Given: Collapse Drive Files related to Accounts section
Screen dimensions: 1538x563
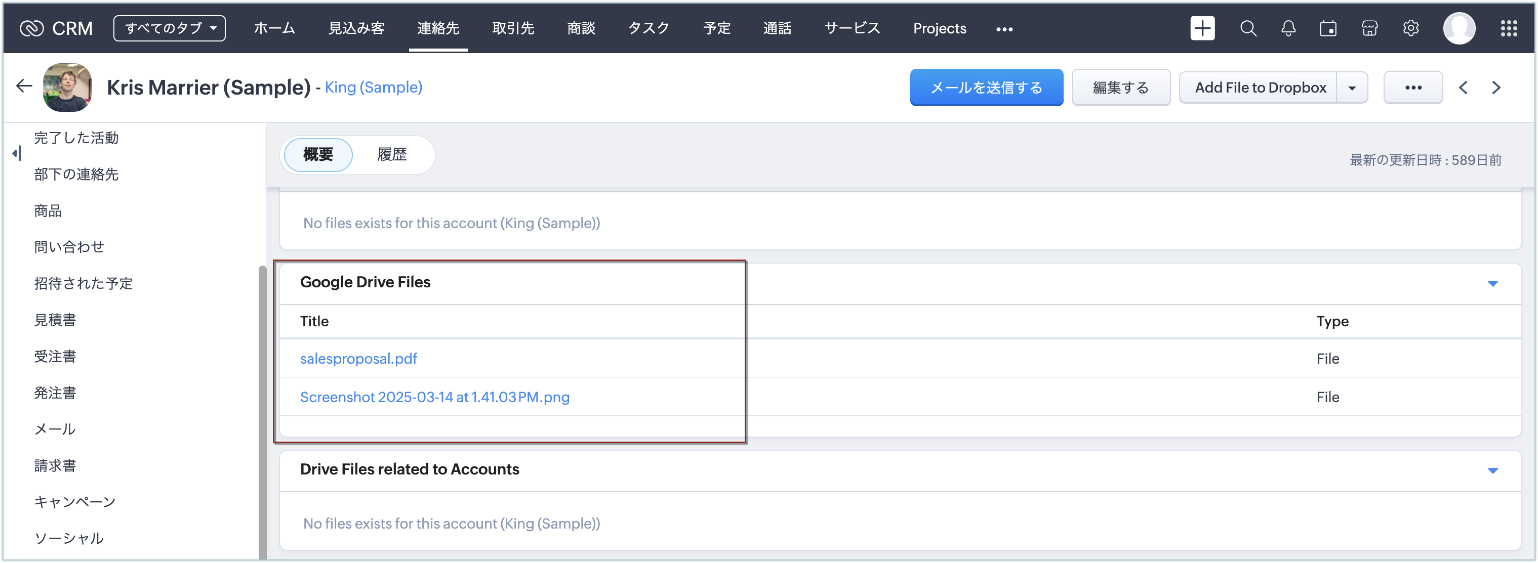Looking at the screenshot, I should tap(1492, 470).
